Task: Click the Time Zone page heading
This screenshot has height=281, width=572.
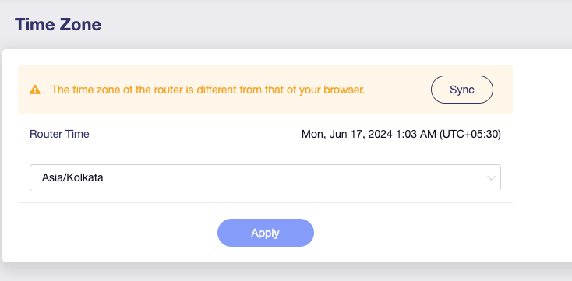Action: (x=58, y=25)
